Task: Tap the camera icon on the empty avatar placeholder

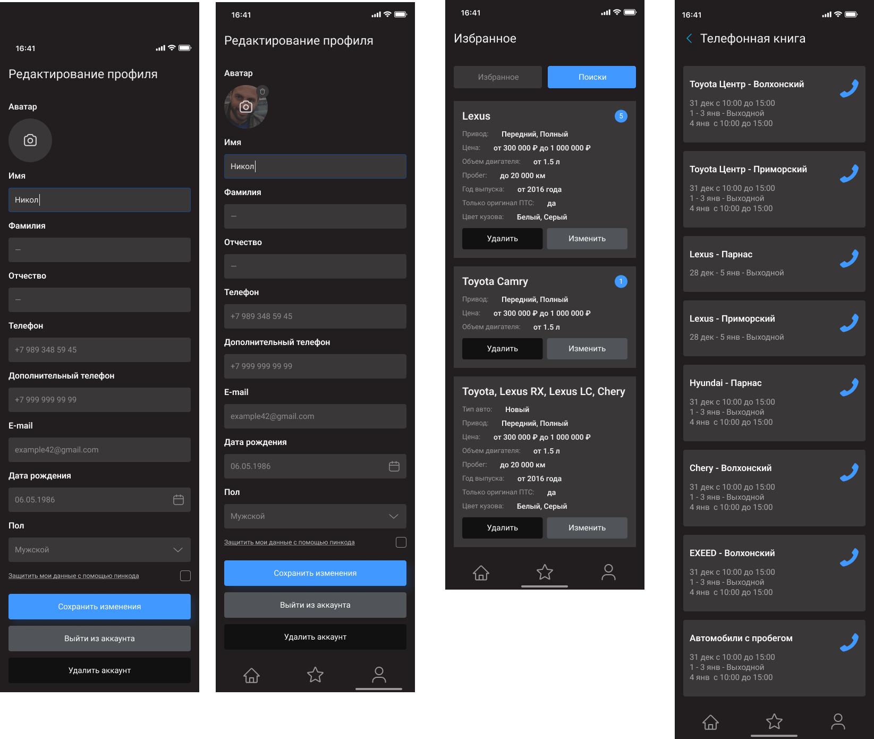Action: [30, 140]
